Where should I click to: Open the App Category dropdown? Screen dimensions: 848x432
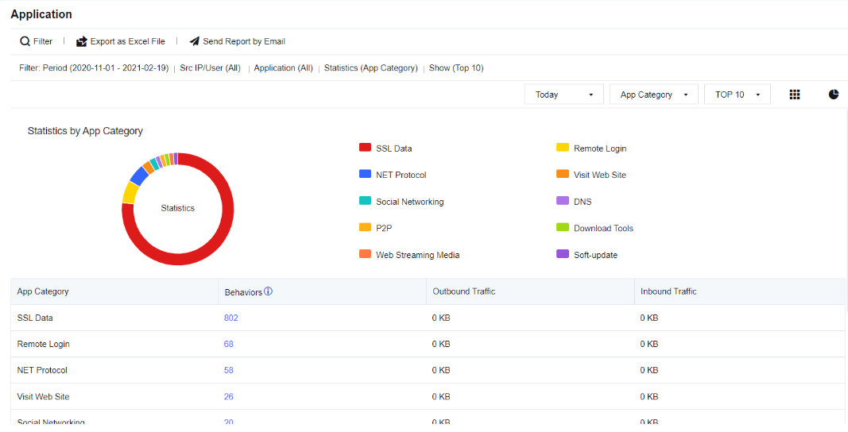(x=653, y=94)
